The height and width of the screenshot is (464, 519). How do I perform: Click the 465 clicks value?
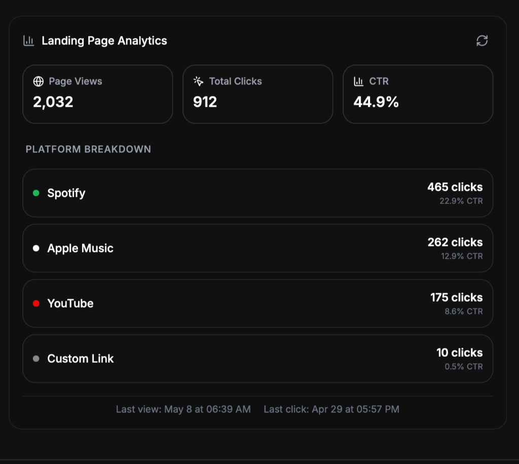coord(455,187)
